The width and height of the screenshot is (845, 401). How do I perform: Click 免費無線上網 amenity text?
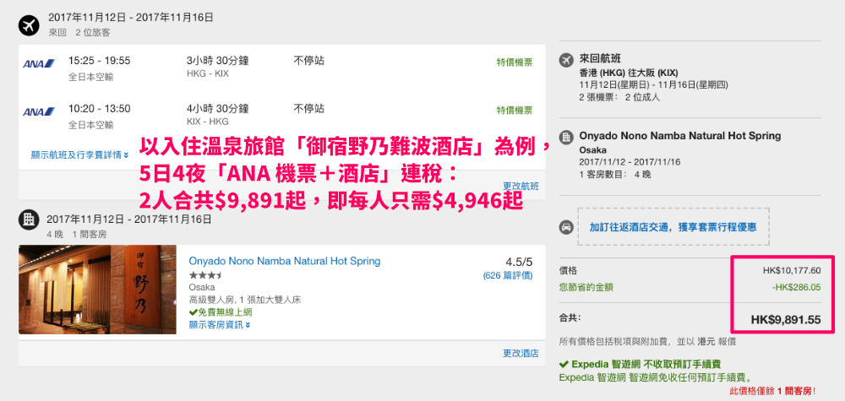click(225, 312)
